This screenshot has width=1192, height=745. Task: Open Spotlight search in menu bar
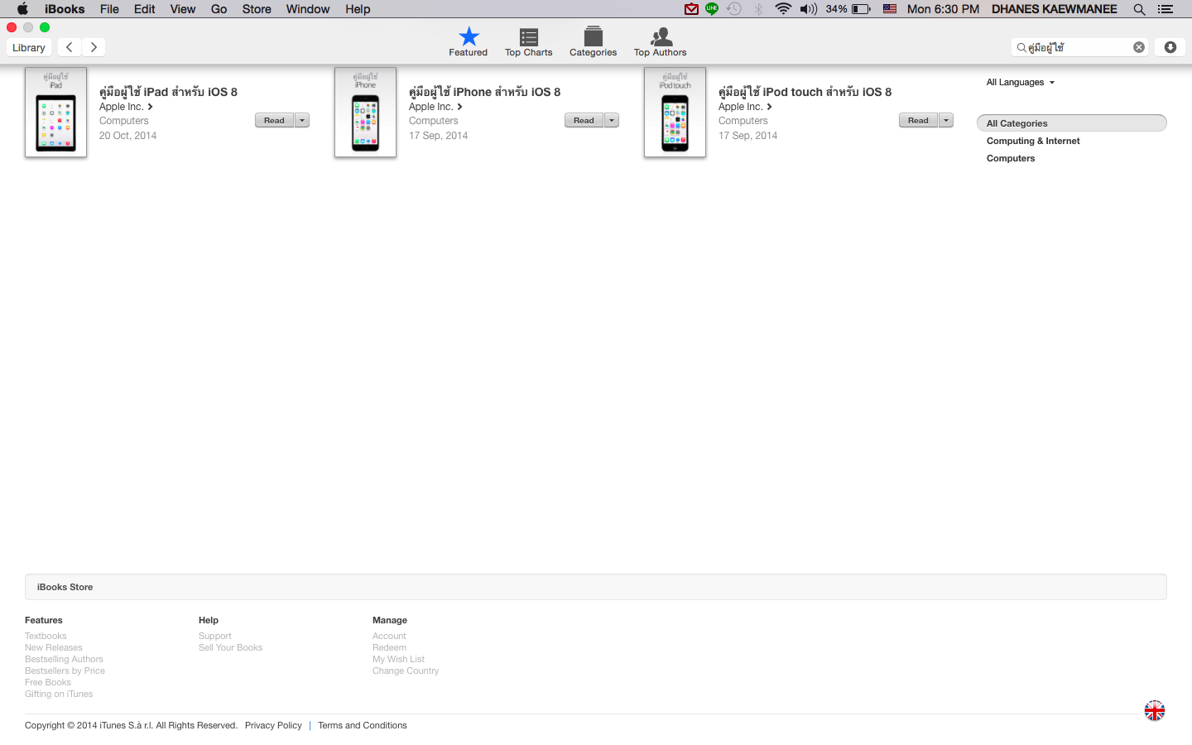pos(1140,9)
